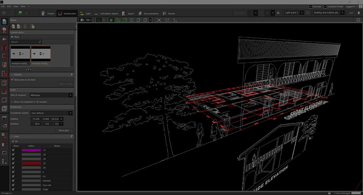Click the save project icon

point(20,13)
